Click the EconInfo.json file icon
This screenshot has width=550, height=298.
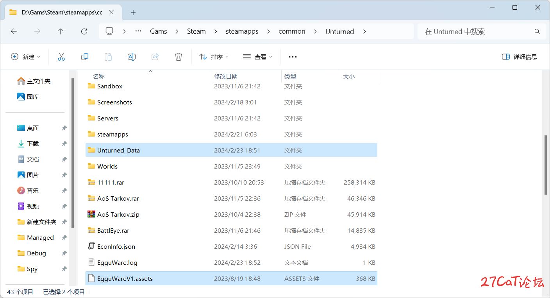(x=91, y=246)
